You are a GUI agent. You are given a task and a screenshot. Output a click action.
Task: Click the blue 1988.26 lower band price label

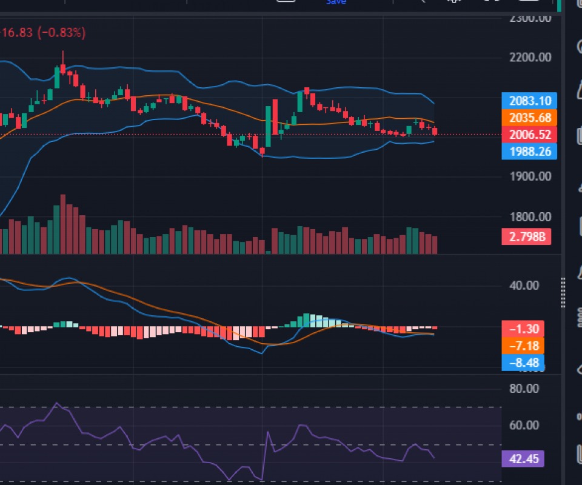[x=529, y=152]
